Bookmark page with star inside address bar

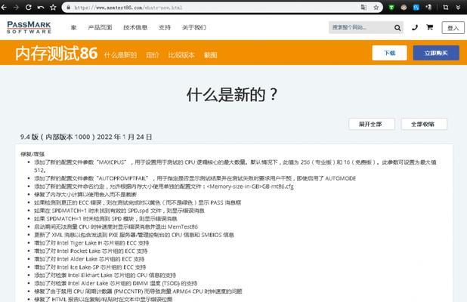tap(376, 8)
